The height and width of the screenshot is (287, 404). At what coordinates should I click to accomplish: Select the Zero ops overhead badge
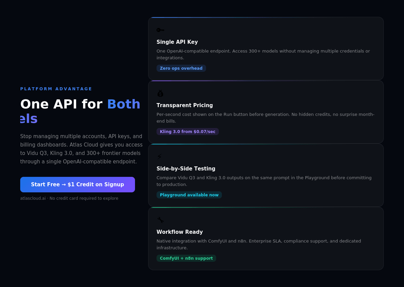(181, 68)
